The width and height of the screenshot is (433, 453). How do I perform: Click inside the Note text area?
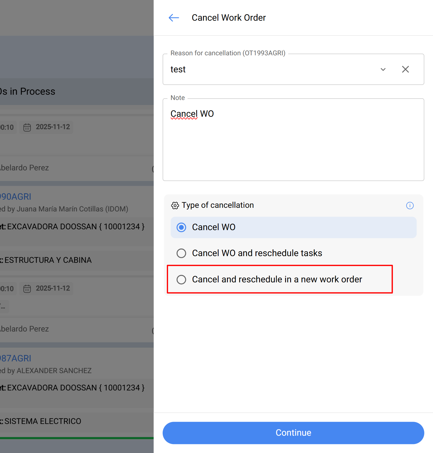pyautogui.click(x=293, y=145)
